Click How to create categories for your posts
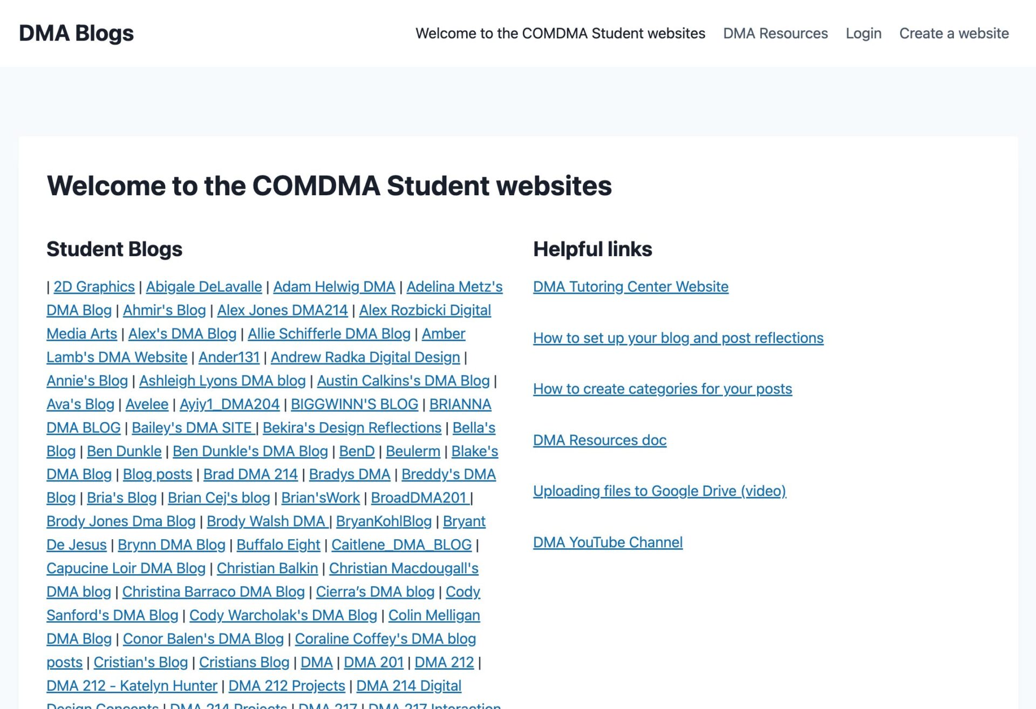Image resolution: width=1036 pixels, height=709 pixels. 662,389
